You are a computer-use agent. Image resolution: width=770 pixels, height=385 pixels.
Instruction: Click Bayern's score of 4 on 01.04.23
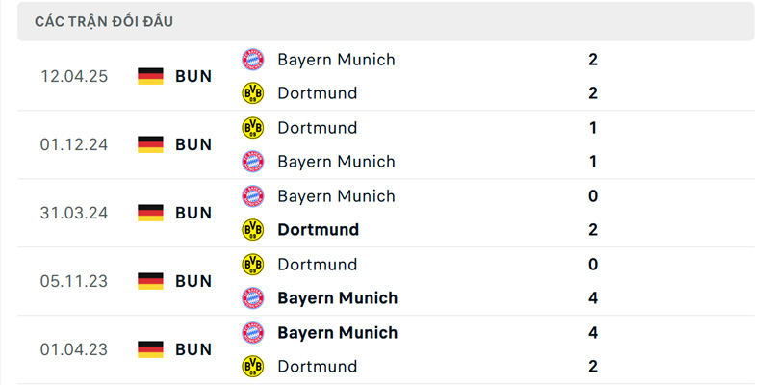(593, 333)
